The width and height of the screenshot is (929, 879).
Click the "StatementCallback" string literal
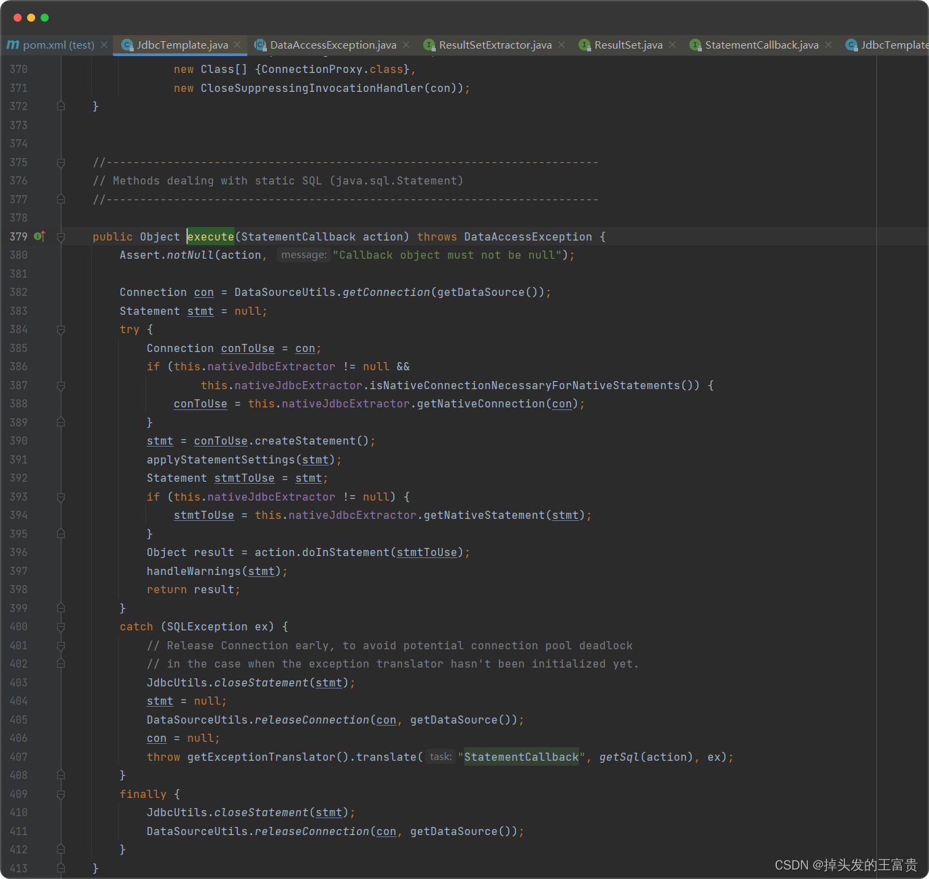(x=522, y=757)
